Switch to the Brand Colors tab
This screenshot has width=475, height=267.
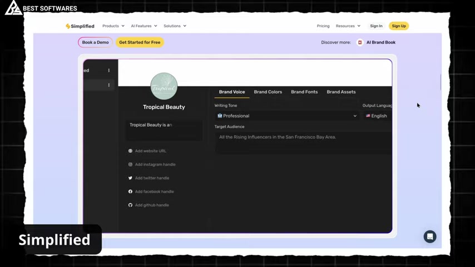pos(268,92)
